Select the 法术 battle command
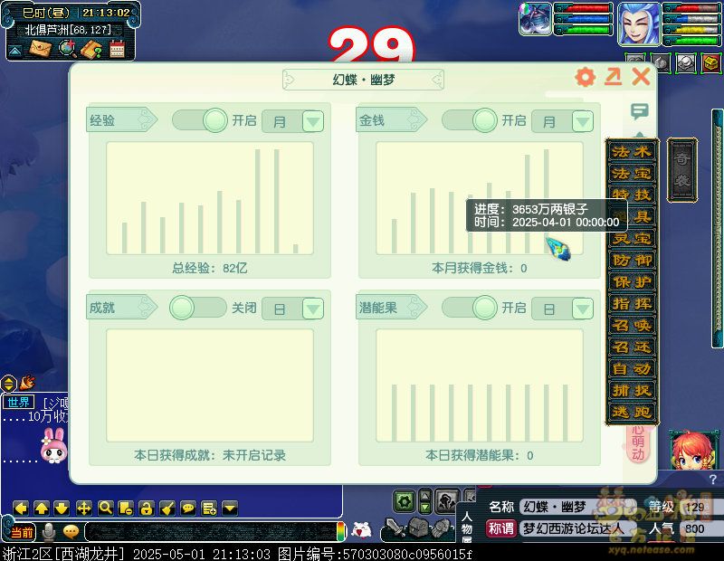This screenshot has height=561, width=724. point(632,151)
